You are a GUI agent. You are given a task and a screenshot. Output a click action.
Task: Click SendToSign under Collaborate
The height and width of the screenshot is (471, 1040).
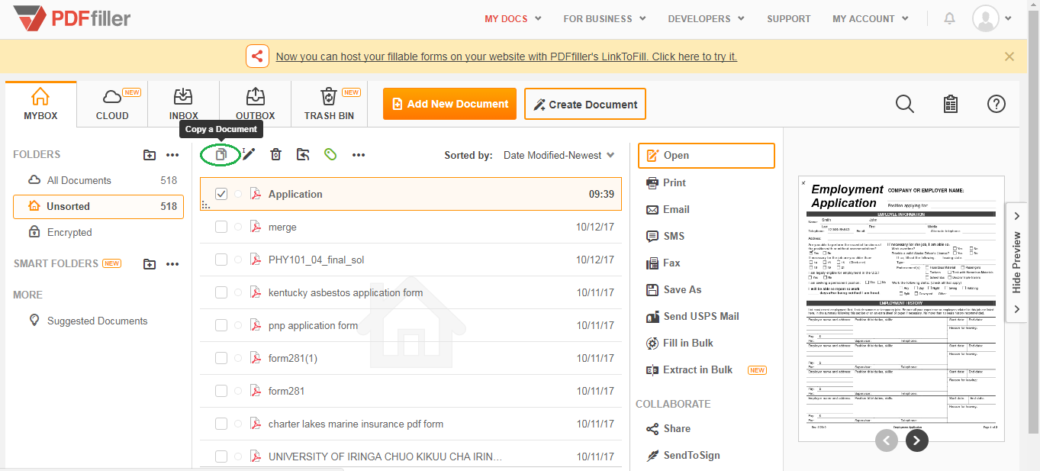click(x=683, y=455)
